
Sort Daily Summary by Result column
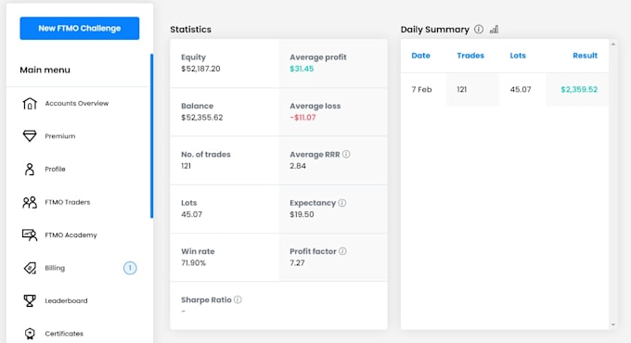(x=585, y=56)
